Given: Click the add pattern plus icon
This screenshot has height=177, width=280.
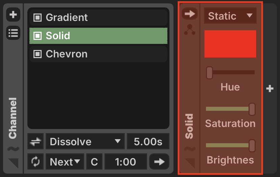Looking at the screenshot, I should point(13,15).
